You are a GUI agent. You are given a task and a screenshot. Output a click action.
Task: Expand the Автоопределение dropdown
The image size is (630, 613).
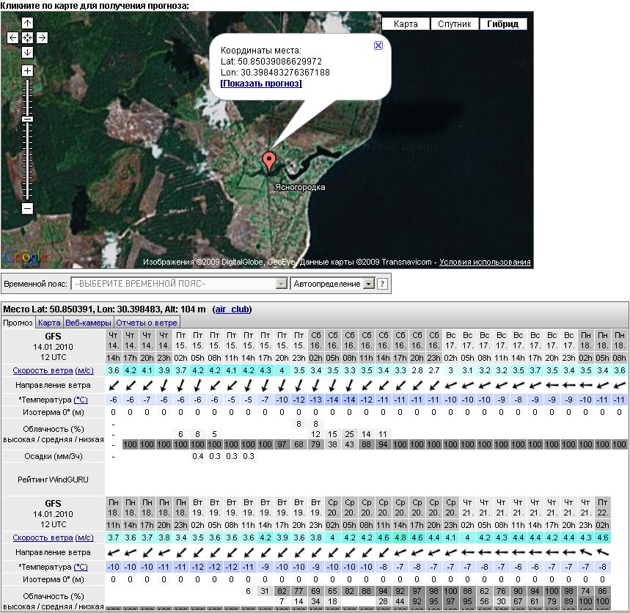coord(369,284)
